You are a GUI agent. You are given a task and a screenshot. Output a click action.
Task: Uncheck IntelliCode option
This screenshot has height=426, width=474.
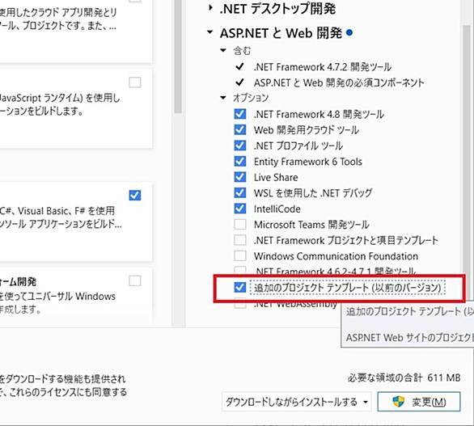coord(240,209)
